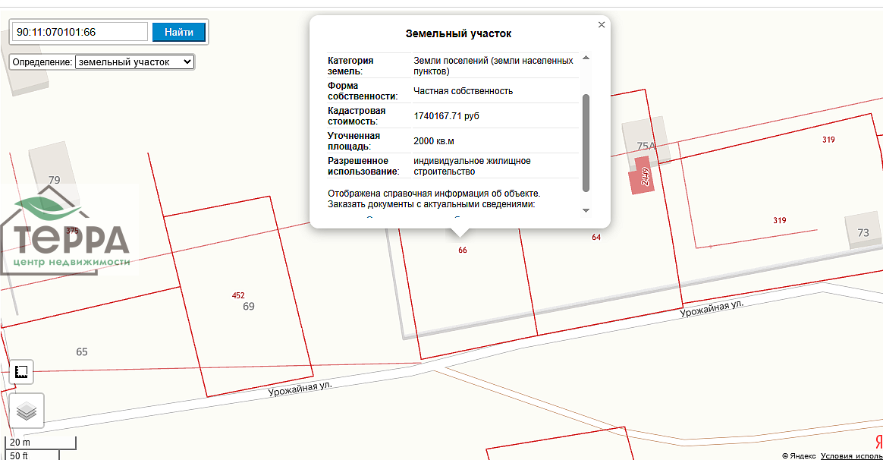This screenshot has width=883, height=460.
Task: Select land parcel labeled 452
Action: pyautogui.click(x=238, y=295)
